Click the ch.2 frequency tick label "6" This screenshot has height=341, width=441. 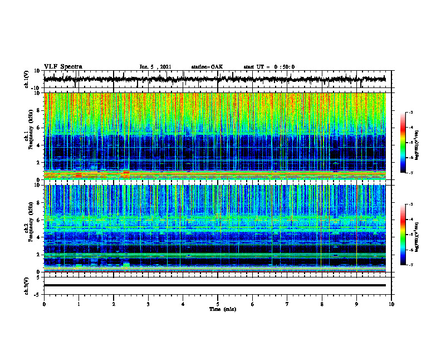(x=39, y=220)
